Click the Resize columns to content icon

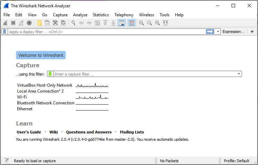[x=166, y=23]
